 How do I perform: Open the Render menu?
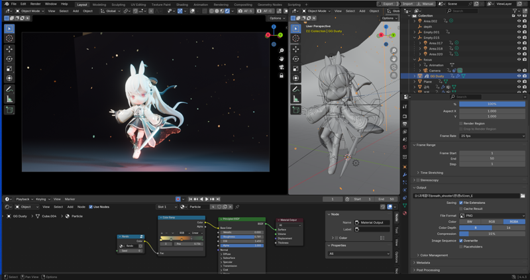(36, 4)
